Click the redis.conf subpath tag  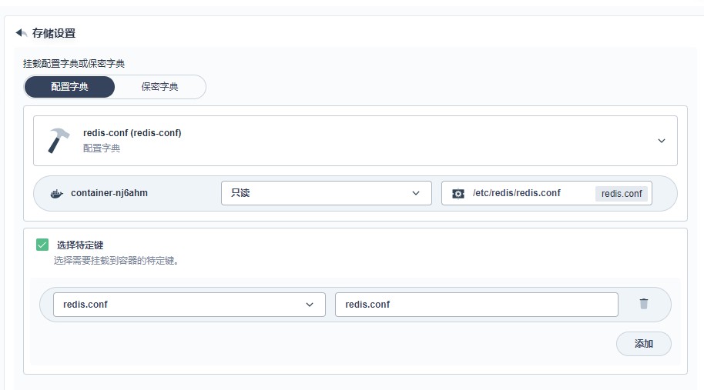(622, 194)
